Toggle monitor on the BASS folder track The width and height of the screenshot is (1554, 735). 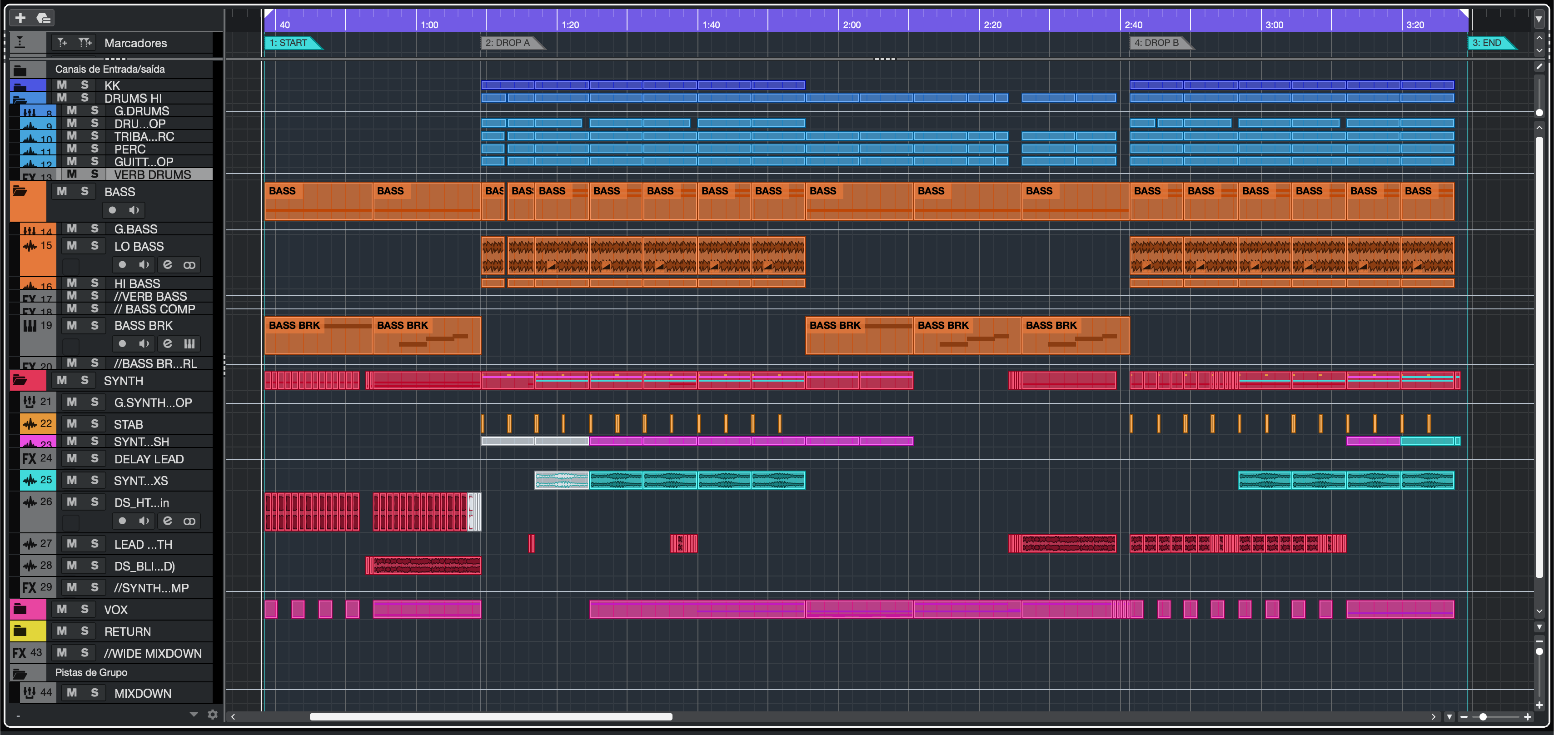coord(134,210)
